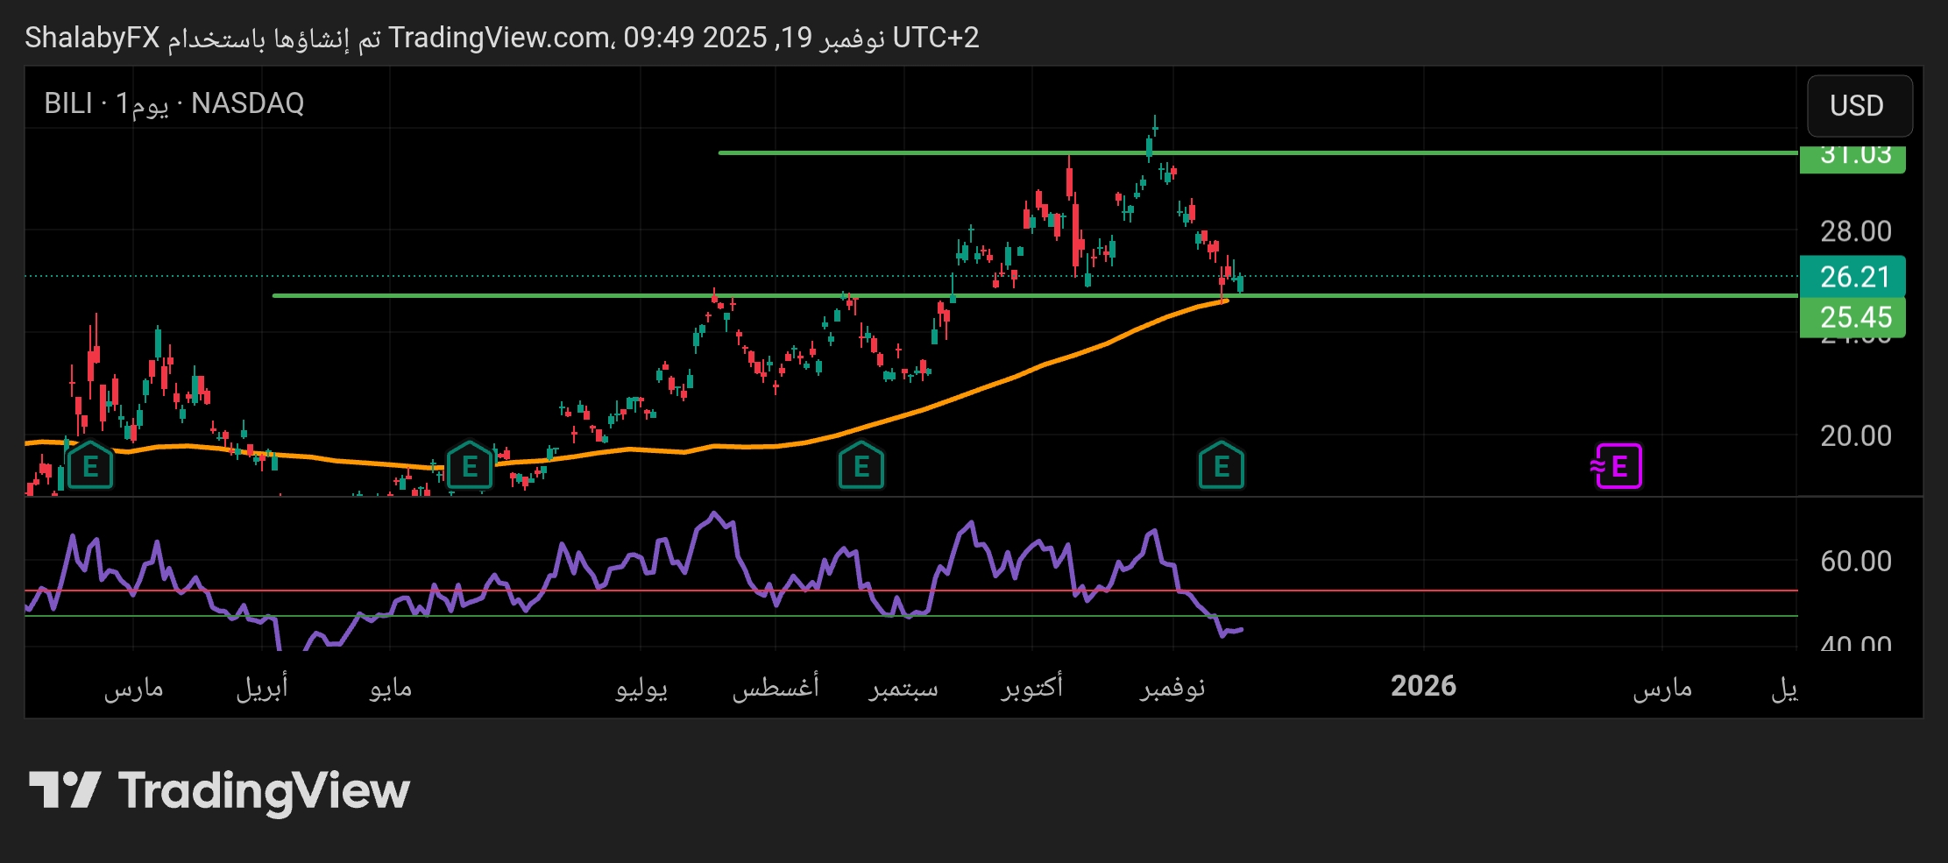Click the TradingView logo icon at the bottom

pos(65,790)
